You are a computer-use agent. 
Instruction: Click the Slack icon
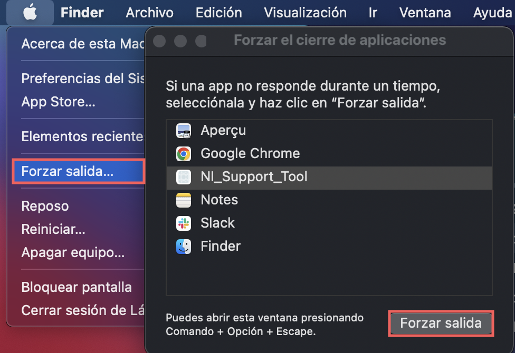[x=183, y=223]
